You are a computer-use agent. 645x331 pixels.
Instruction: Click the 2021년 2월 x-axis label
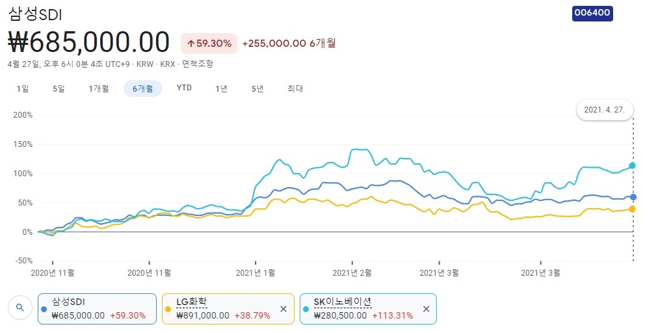352,272
